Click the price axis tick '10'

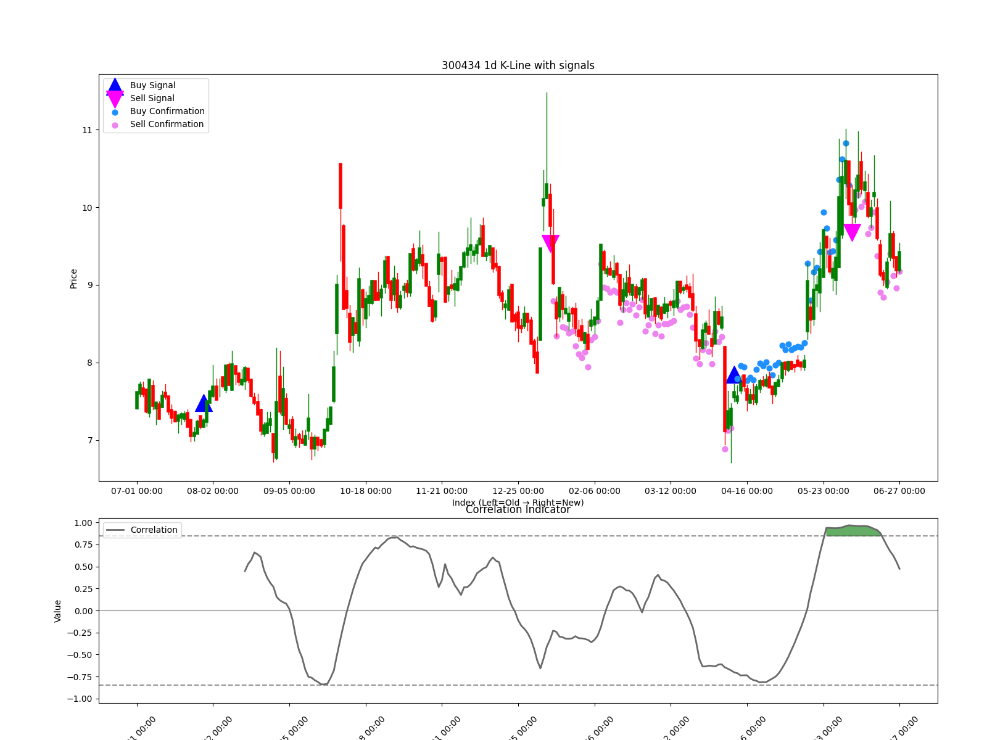pos(87,208)
